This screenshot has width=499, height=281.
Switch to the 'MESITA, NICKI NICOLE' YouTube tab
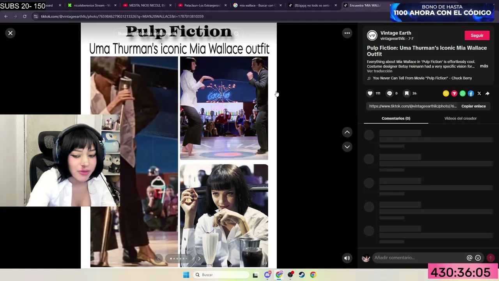coord(147,5)
